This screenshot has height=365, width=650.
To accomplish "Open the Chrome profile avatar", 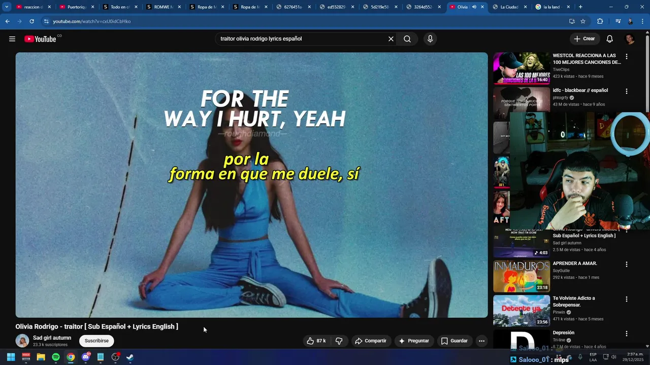I will pyautogui.click(x=630, y=21).
